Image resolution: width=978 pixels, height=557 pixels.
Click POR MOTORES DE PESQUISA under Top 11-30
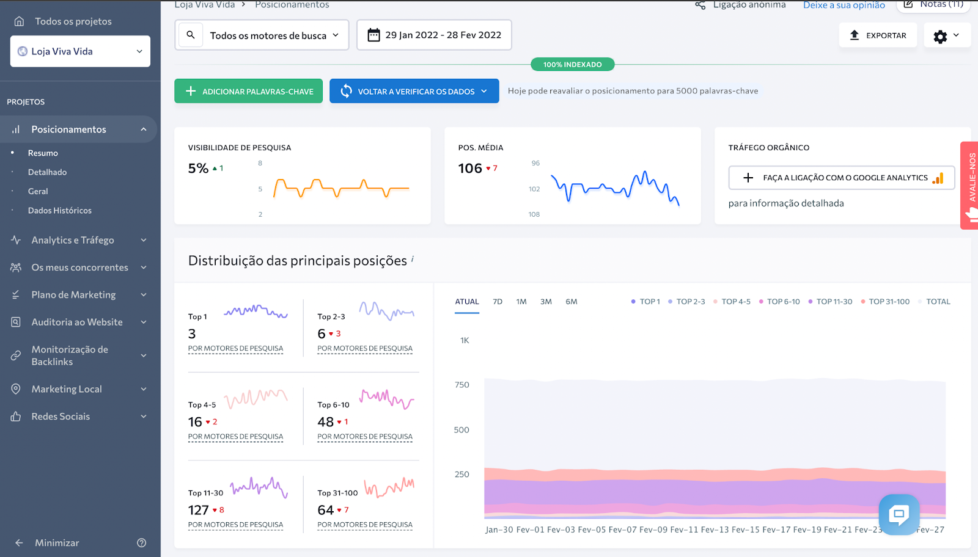(x=235, y=525)
